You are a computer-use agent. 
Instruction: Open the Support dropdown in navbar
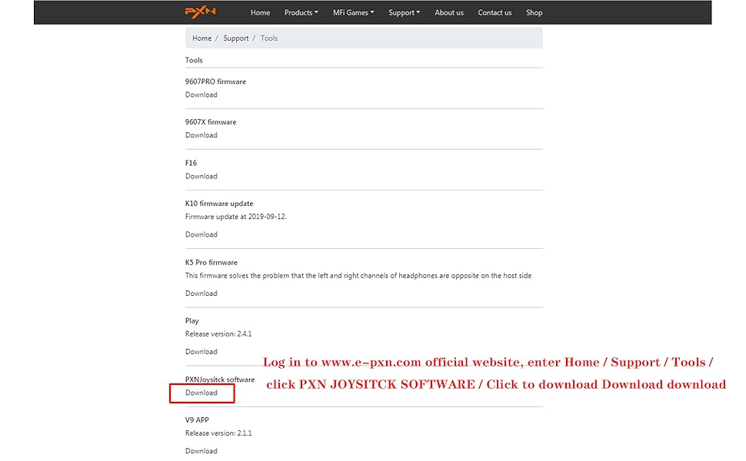404,12
